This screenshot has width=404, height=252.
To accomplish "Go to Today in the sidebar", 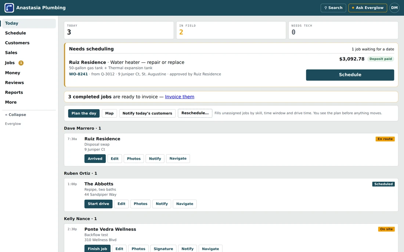I will [x=29, y=23].
